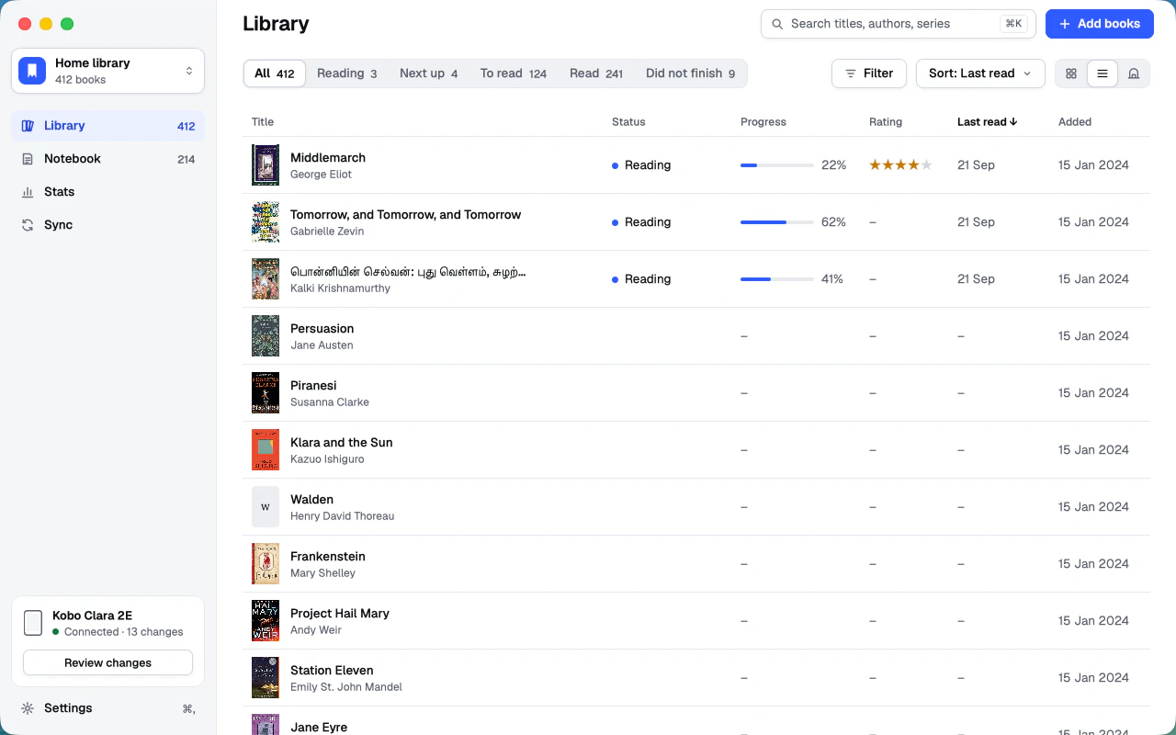Click the Stats bar chart icon

(x=28, y=192)
